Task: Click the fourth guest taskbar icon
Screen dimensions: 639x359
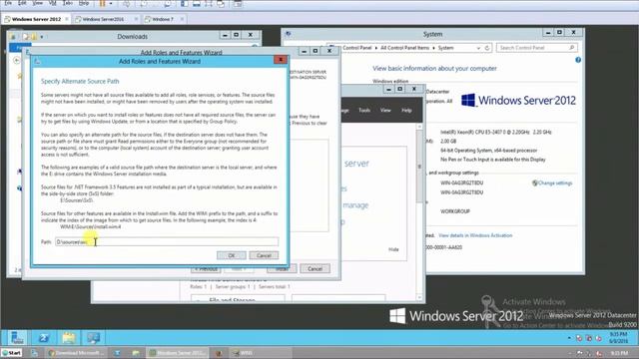Action: click(93, 338)
